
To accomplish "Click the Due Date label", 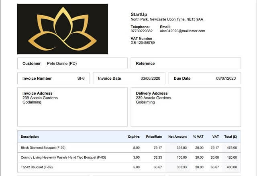I will (x=182, y=79).
